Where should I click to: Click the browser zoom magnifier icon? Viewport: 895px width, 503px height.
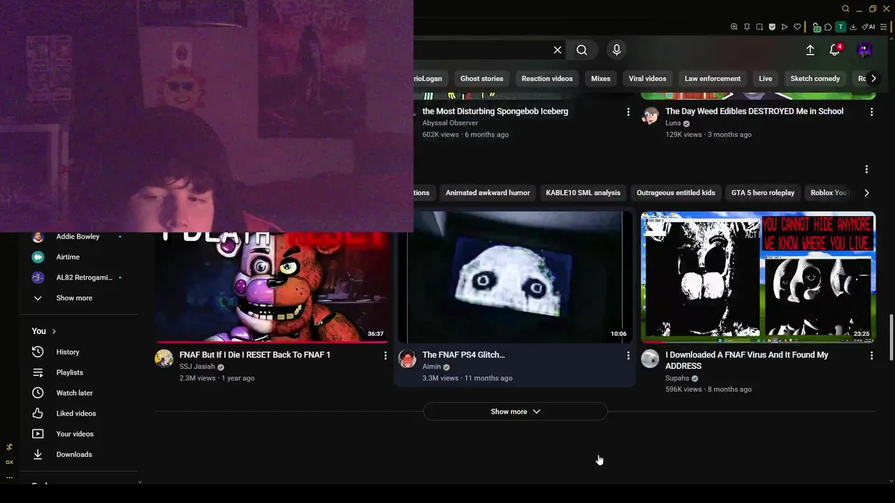coord(734,27)
